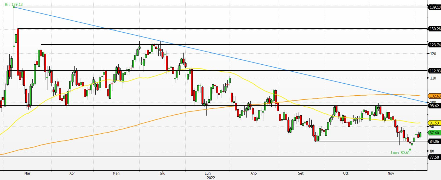Click the 80 tick on price axis

click(432, 151)
